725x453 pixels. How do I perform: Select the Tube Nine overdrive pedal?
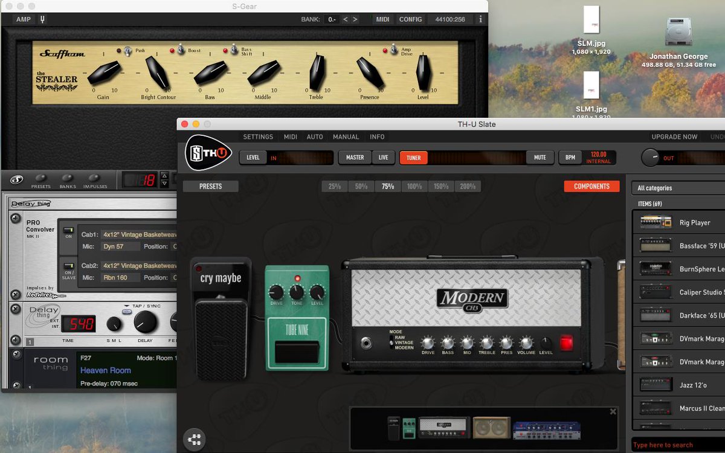pos(297,318)
